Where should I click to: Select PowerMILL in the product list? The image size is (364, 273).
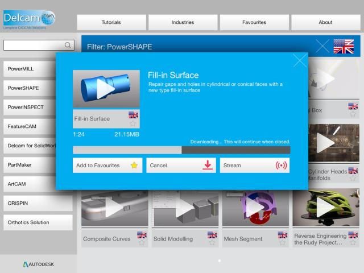pos(39,69)
